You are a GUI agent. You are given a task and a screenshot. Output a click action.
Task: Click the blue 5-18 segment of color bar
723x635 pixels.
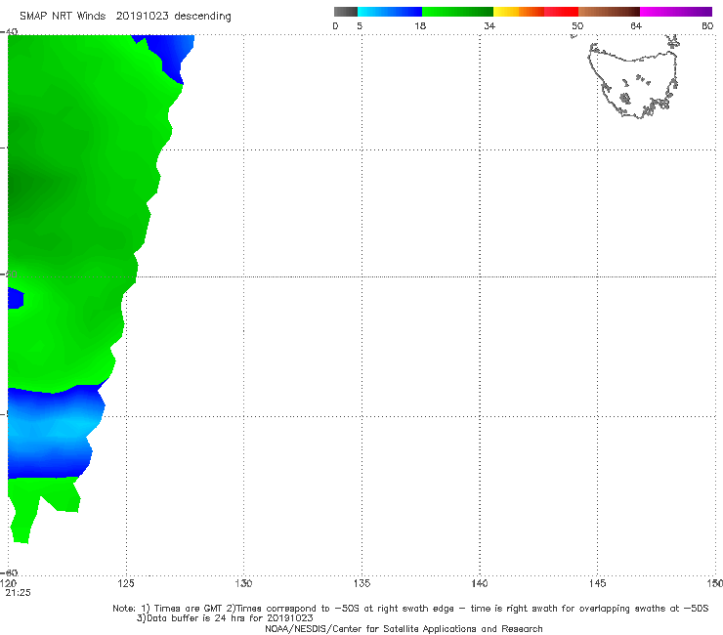[390, 12]
